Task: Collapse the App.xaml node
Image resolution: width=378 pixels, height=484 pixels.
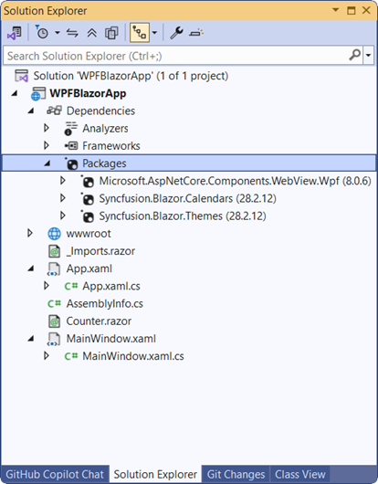Action: tap(30, 268)
